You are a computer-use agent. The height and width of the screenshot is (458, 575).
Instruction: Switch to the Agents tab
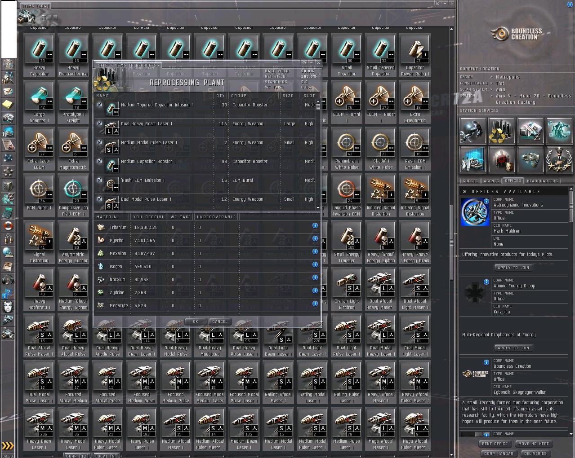click(x=491, y=181)
